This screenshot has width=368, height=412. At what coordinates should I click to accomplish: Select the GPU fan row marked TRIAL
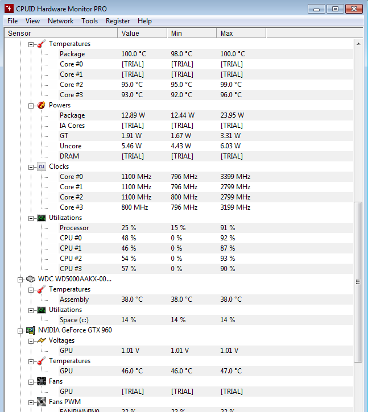(x=205, y=392)
